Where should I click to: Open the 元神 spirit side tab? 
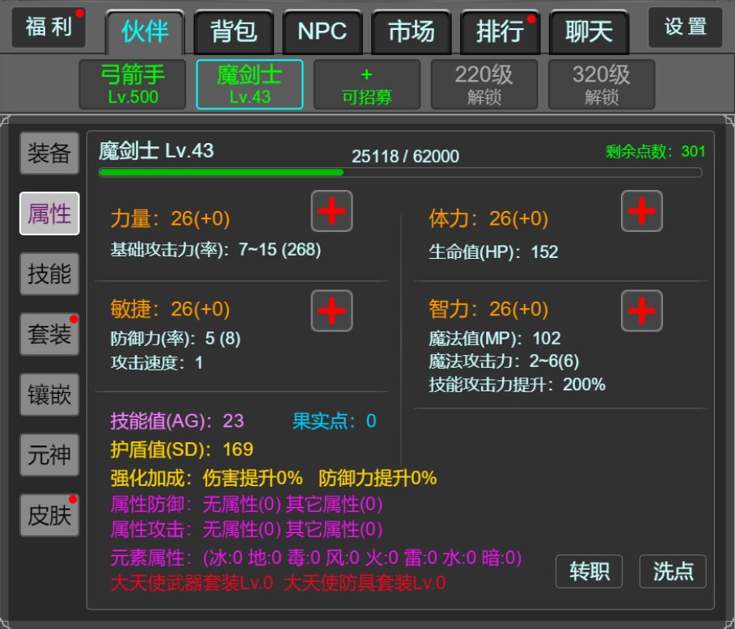(x=49, y=454)
